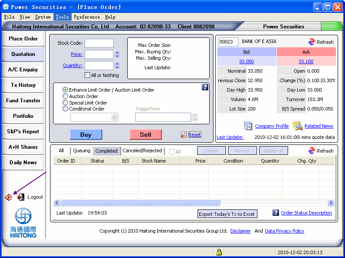Click the red crossed-out icon beside Logout
This screenshot has height=258, width=345.
[x=9, y=197]
